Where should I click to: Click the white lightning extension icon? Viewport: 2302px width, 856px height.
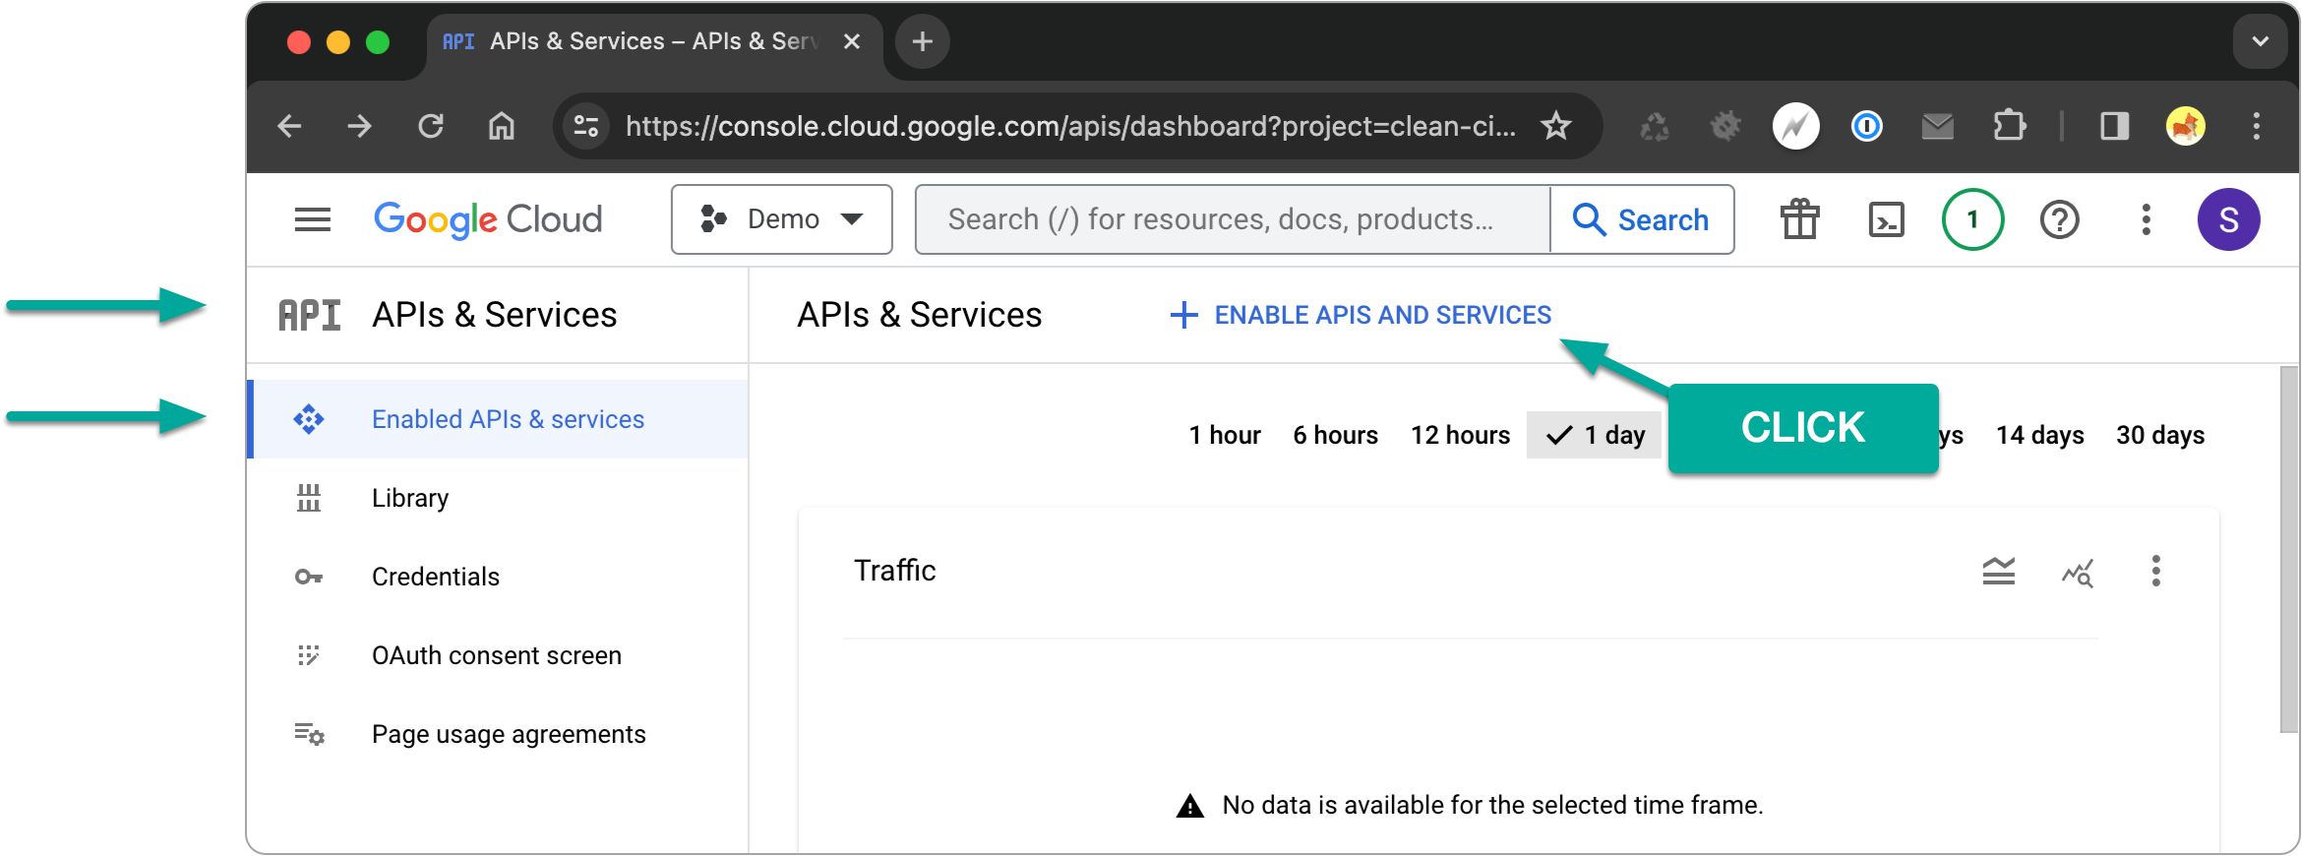click(x=1796, y=126)
